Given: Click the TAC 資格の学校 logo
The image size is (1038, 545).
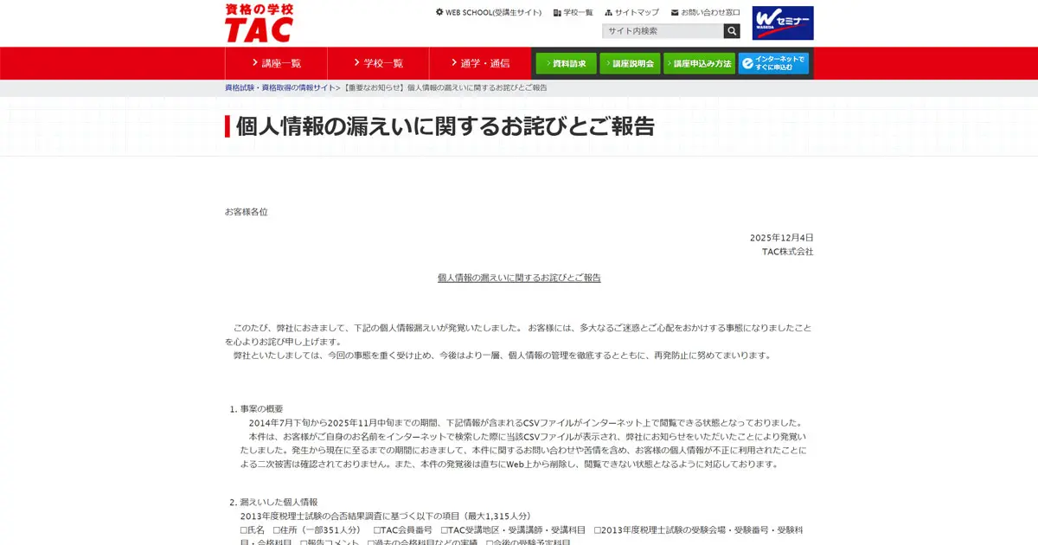Looking at the screenshot, I should click(x=258, y=23).
